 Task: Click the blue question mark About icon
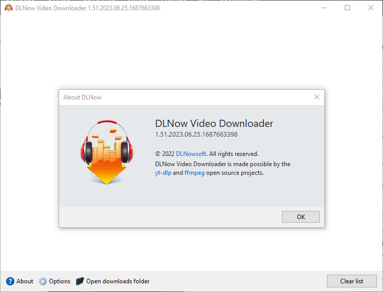click(x=10, y=281)
